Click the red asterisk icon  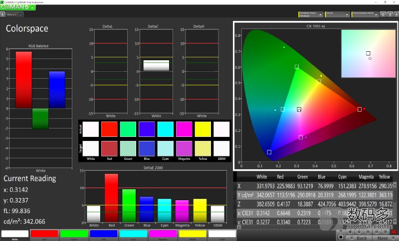394,233
